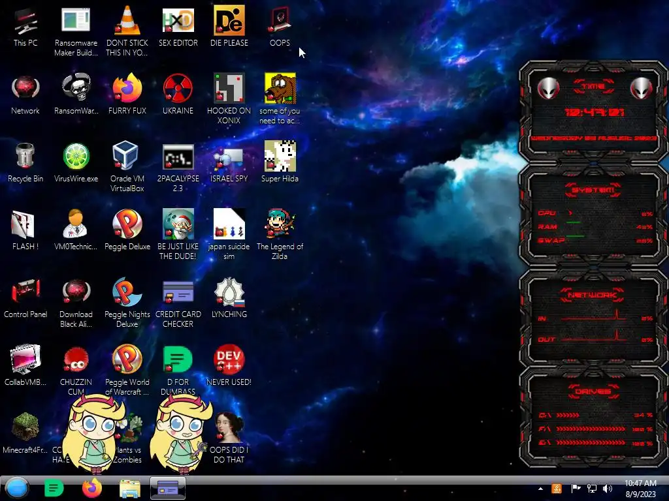
Task: Open File Explorer from the taskbar
Action: pos(130,489)
